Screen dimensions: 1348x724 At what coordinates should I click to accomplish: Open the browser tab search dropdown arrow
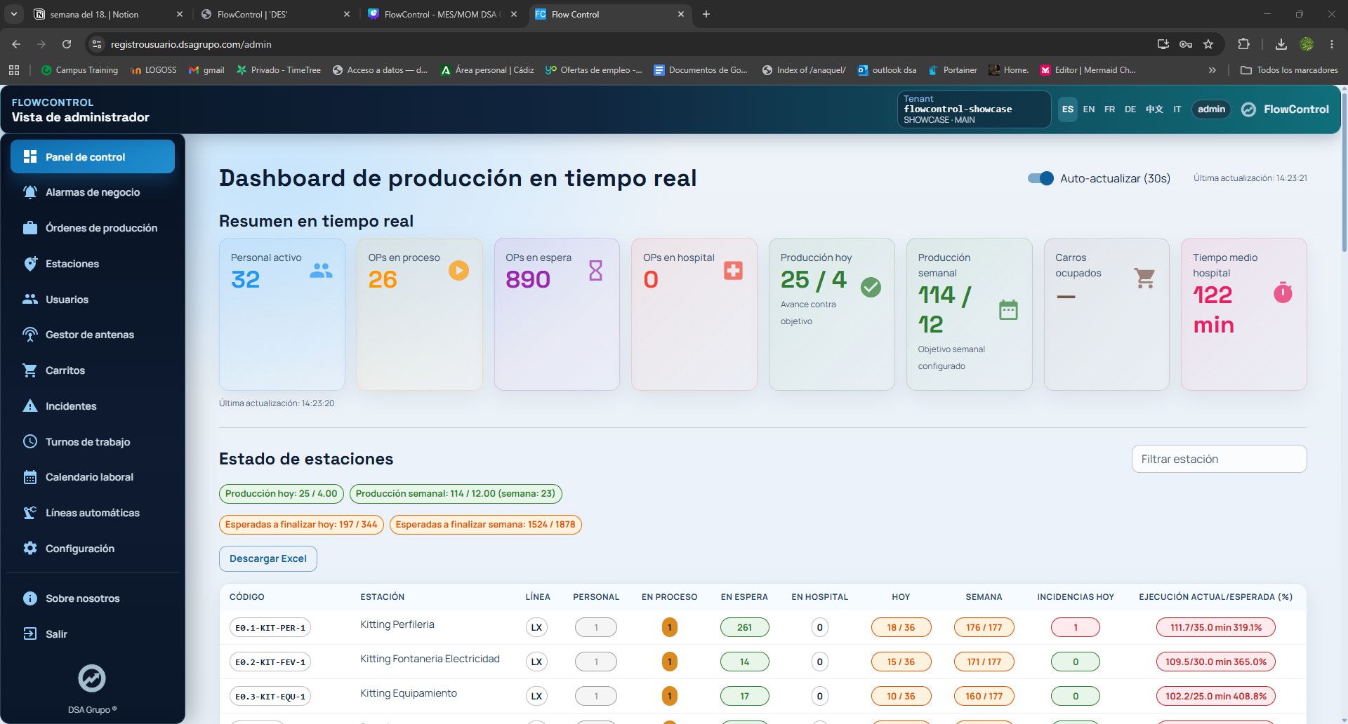click(13, 14)
